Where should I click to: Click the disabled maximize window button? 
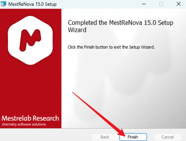tap(161, 4)
